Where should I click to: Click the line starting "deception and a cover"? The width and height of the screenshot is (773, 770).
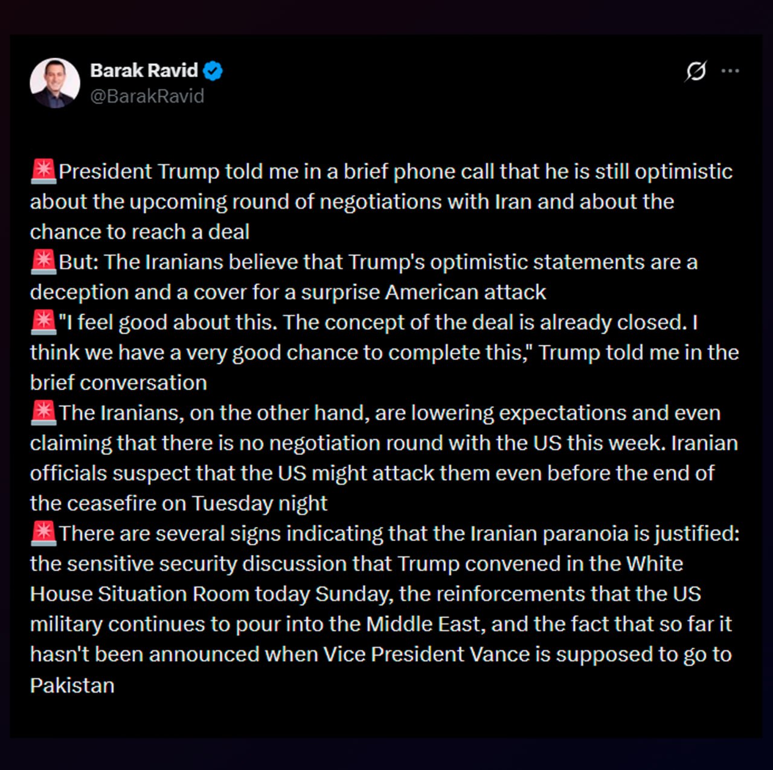click(288, 292)
